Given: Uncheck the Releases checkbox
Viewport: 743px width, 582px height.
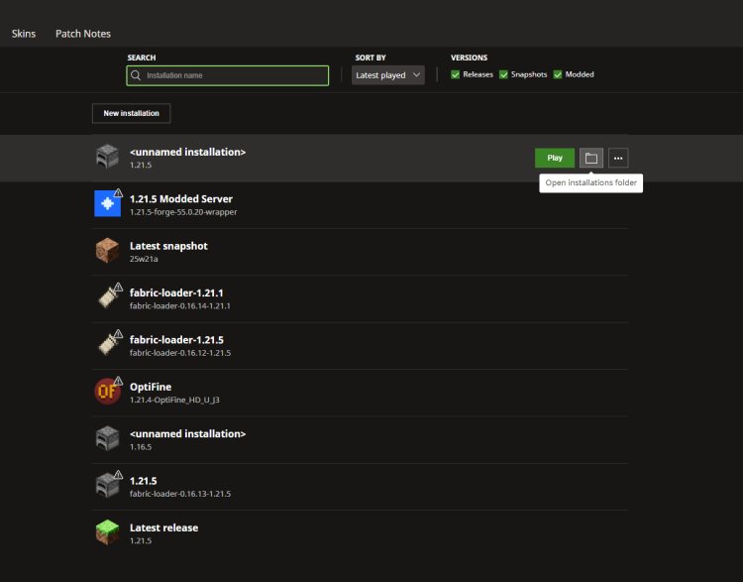Looking at the screenshot, I should [456, 74].
